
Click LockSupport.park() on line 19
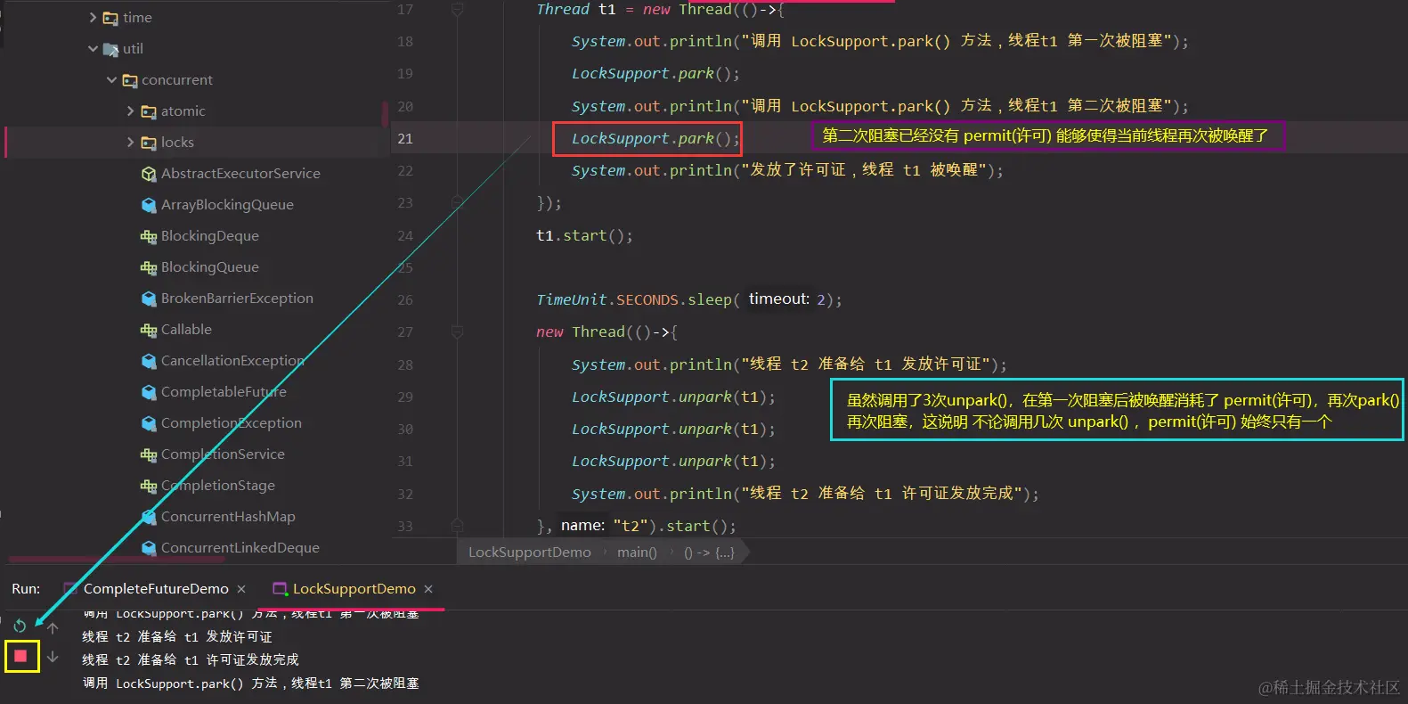[x=655, y=74]
